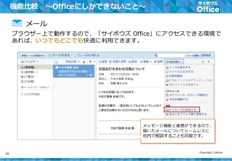Screen dimensions: 232x161
Task: Open 詳細検索 advanced search link
Action: pyautogui.click(x=206, y=55)
